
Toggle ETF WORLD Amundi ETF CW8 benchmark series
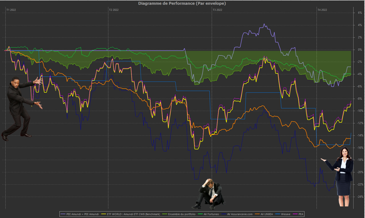coord(131,214)
